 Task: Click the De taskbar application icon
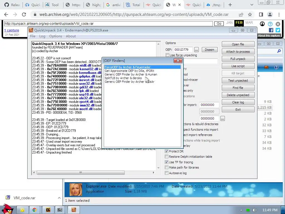(48, 210)
